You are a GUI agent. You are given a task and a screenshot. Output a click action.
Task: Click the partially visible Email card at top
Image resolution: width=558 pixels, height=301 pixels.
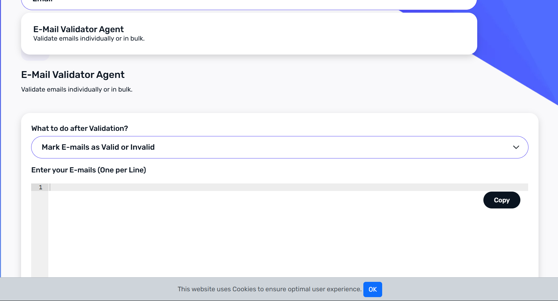coord(249,4)
